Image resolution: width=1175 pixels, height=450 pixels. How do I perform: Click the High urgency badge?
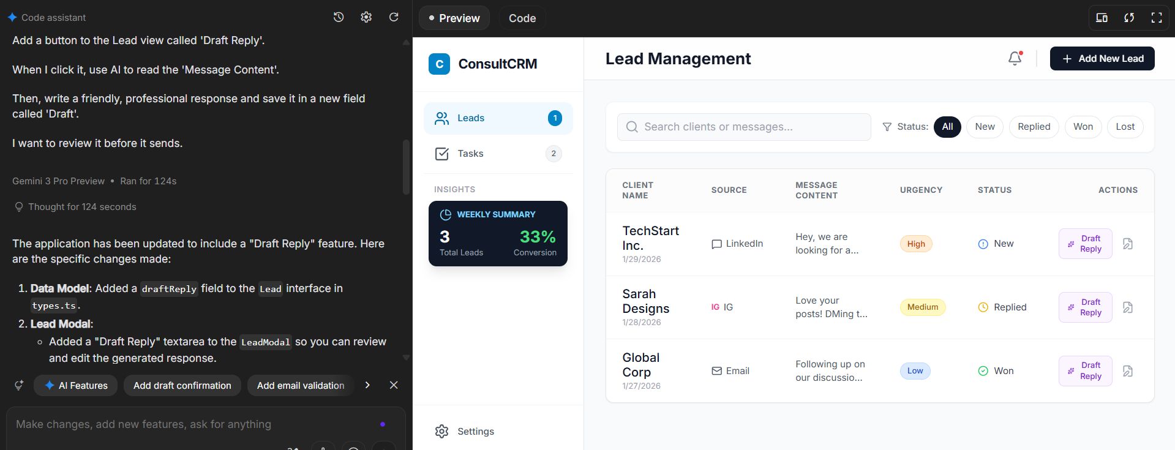coord(916,244)
